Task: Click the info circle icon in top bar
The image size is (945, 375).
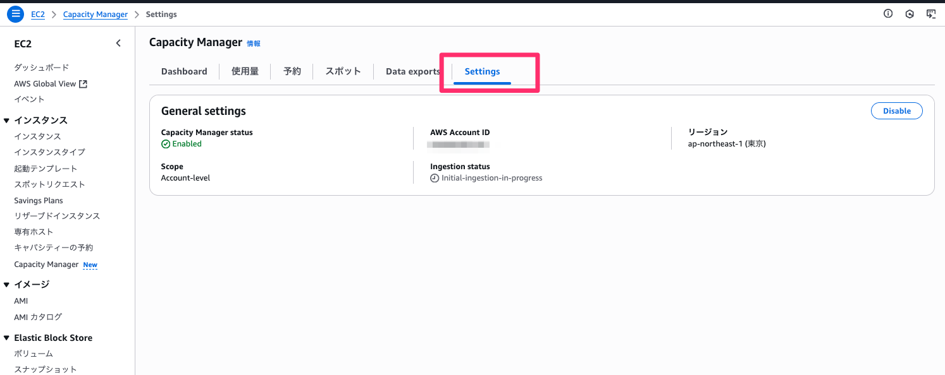Action: click(888, 14)
